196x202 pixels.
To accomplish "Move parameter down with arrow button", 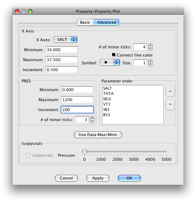I will [x=170, y=105].
